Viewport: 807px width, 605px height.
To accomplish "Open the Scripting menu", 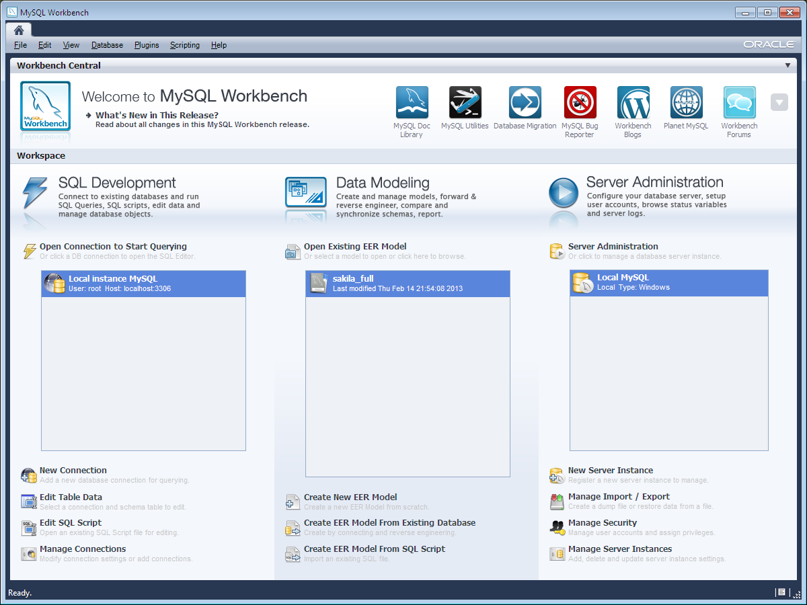I will tap(184, 45).
